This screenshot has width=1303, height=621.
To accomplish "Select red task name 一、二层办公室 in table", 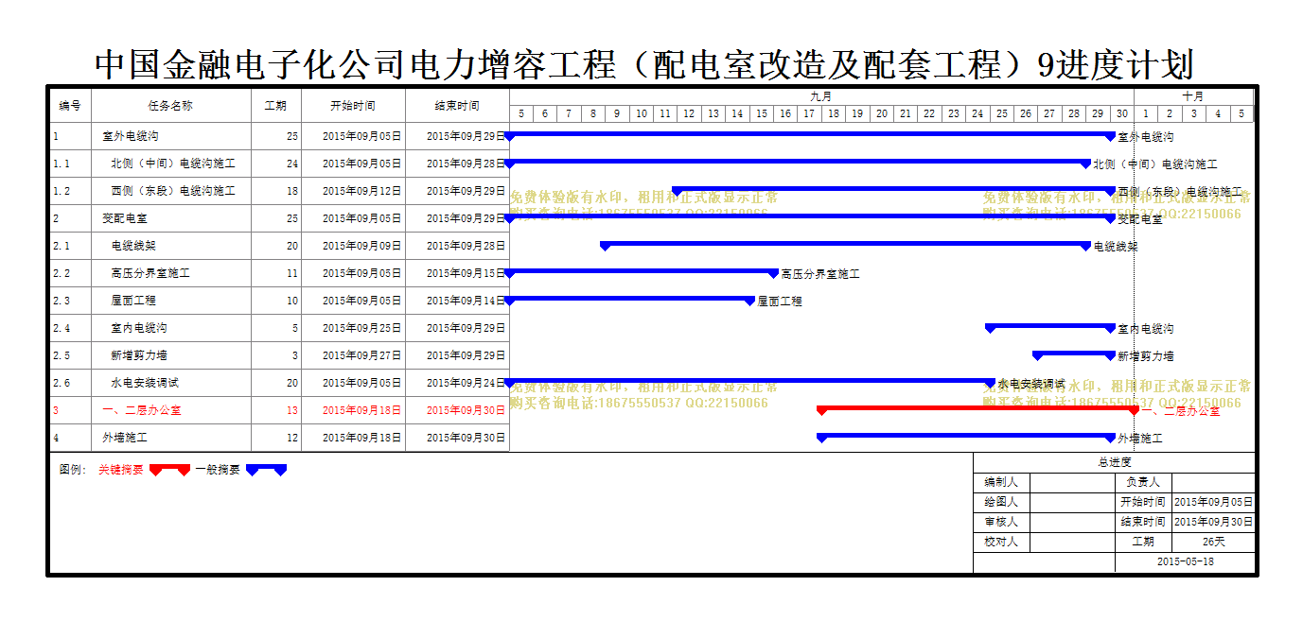I will [142, 410].
